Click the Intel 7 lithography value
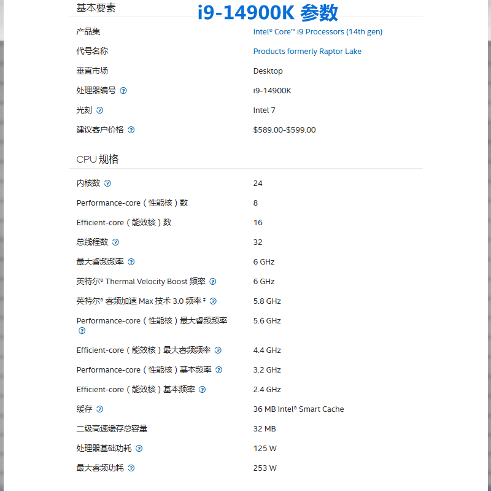The height and width of the screenshot is (491, 491). tap(265, 110)
